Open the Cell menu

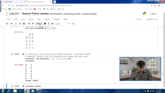(x=39, y=19)
